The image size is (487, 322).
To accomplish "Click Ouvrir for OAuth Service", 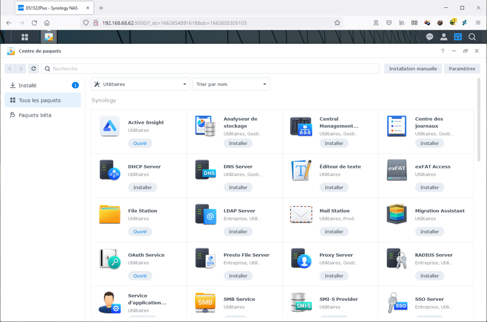I will coord(140,276).
